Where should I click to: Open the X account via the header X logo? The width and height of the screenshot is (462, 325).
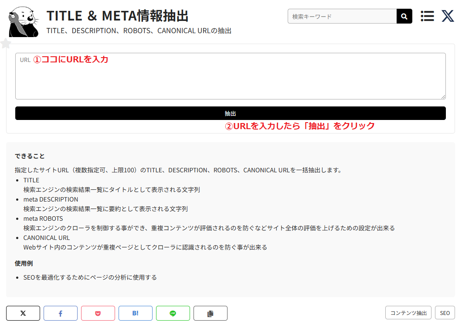pyautogui.click(x=447, y=16)
